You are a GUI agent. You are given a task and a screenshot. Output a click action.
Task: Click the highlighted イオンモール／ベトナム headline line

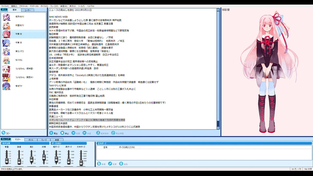(x=87, y=120)
